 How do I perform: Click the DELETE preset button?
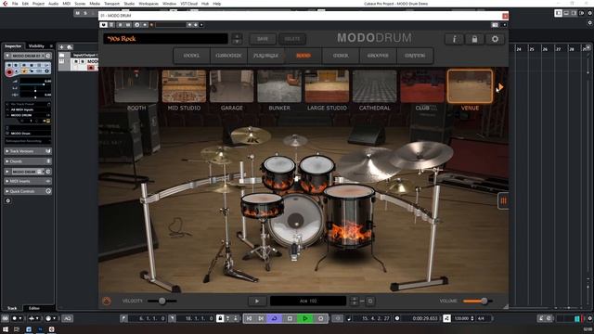click(292, 39)
